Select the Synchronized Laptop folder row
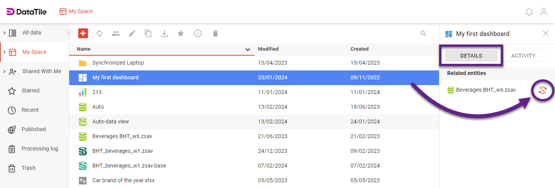 [x=118, y=63]
